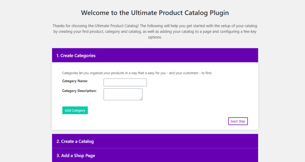This screenshot has width=305, height=162.
Task: Go to Next Step of setup
Action: pos(238,121)
